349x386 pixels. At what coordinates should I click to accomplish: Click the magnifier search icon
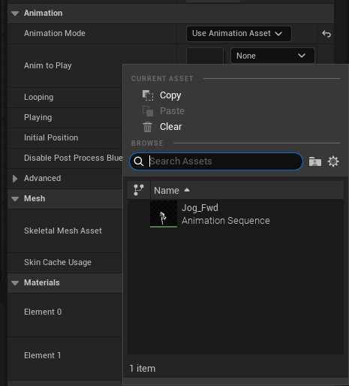click(x=138, y=161)
